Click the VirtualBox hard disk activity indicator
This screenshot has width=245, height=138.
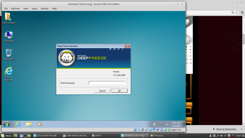tap(135, 130)
